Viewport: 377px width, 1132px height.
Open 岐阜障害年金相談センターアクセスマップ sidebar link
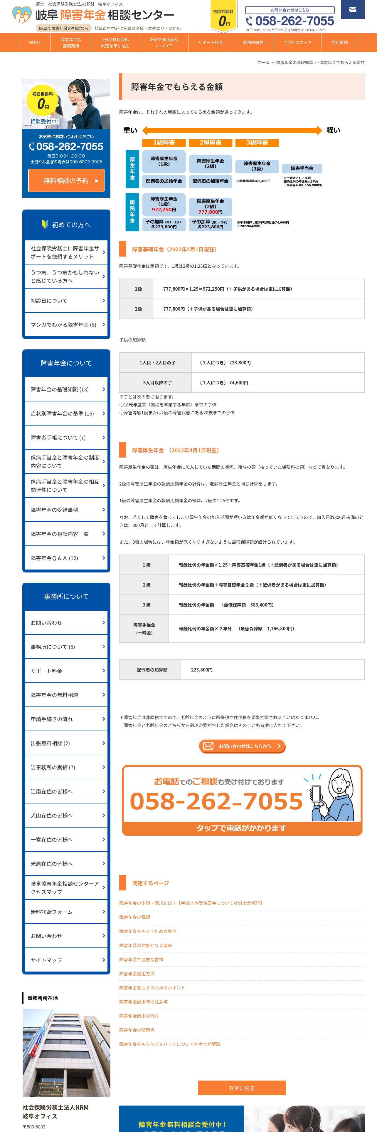66,888
